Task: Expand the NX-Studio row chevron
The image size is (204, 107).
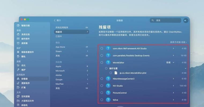Action: coord(173,86)
